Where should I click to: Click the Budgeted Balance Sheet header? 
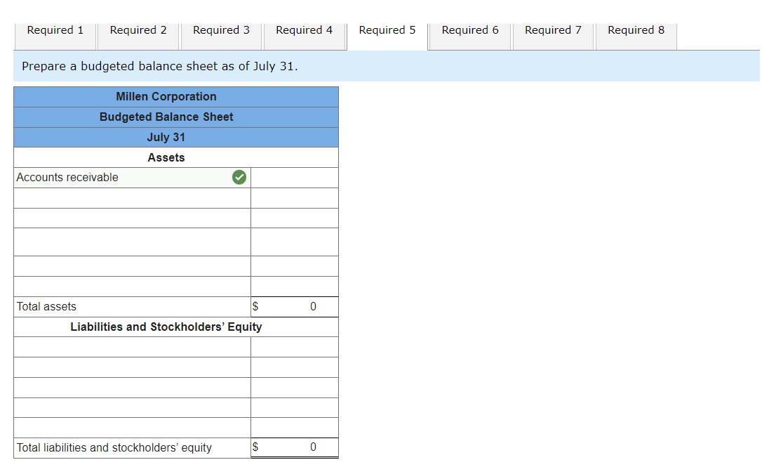click(x=166, y=117)
